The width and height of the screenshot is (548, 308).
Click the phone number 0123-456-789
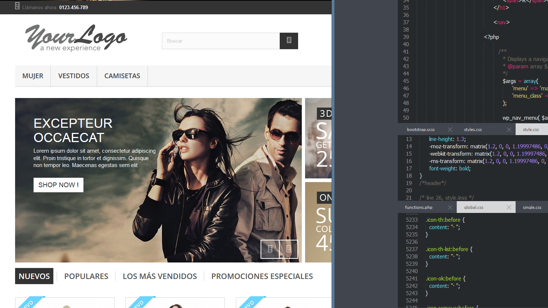click(74, 7)
